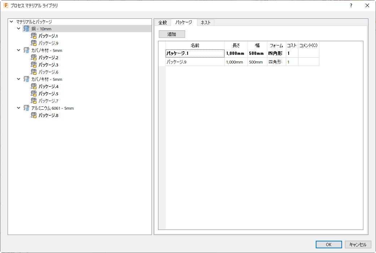Click the cost cell of パッケージ.9 table row
Screen dimensions: 376x253
coord(292,62)
